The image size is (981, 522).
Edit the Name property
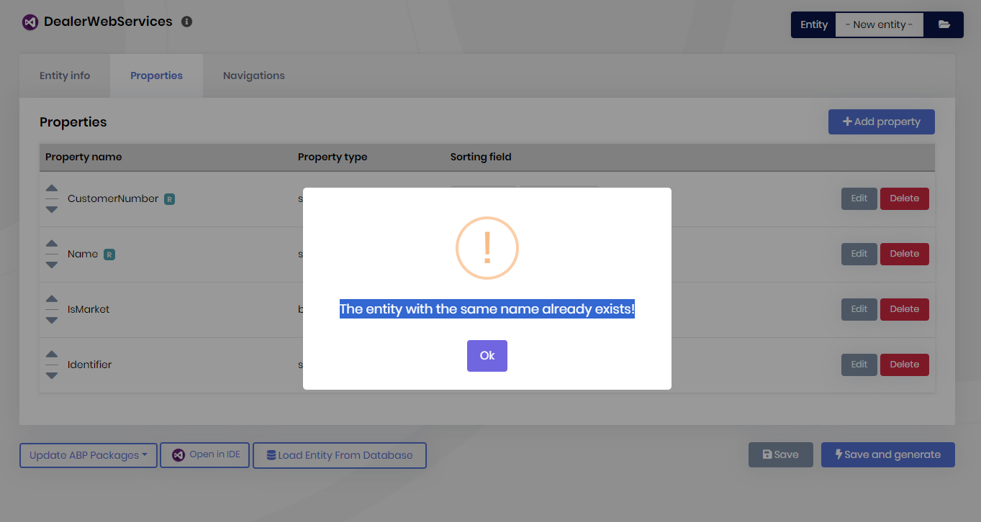pos(859,254)
